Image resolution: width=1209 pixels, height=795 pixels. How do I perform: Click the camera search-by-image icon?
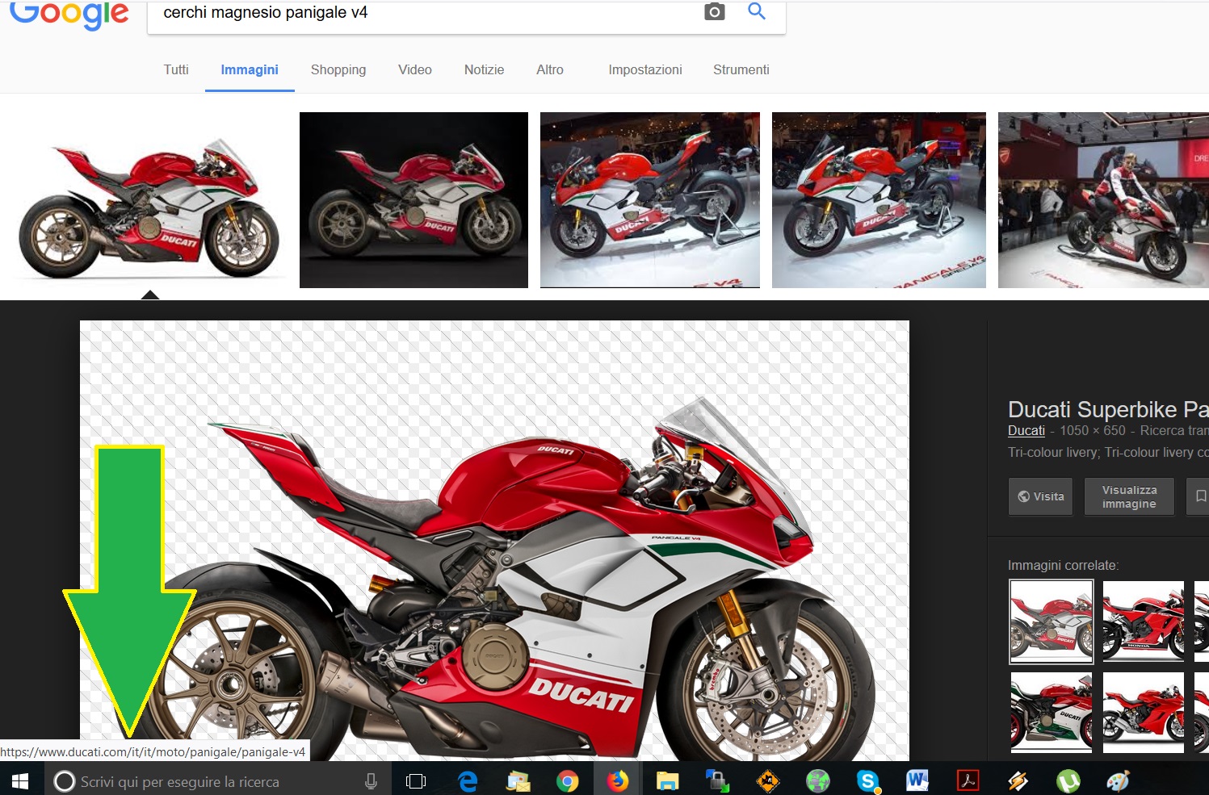pyautogui.click(x=715, y=11)
